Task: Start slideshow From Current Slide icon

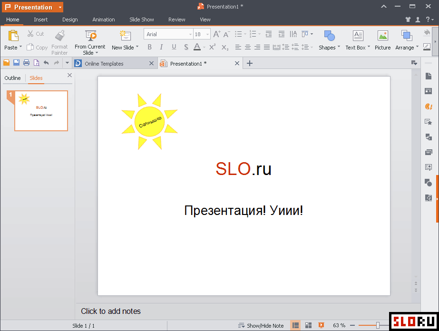Action: tap(91, 36)
